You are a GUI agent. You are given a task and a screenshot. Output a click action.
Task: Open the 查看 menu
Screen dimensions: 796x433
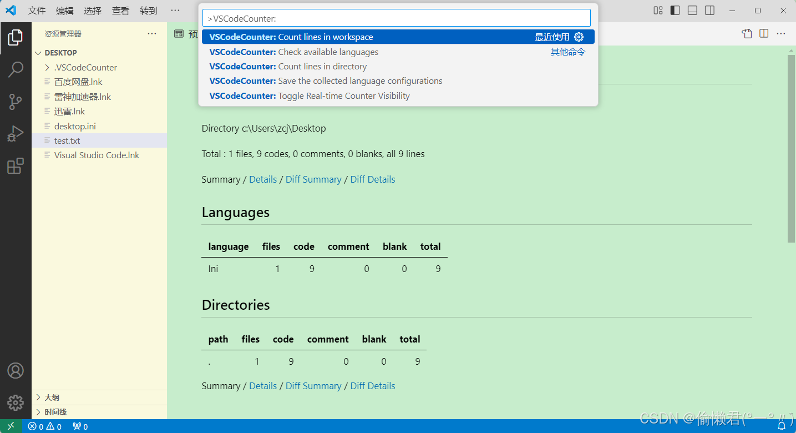point(120,11)
